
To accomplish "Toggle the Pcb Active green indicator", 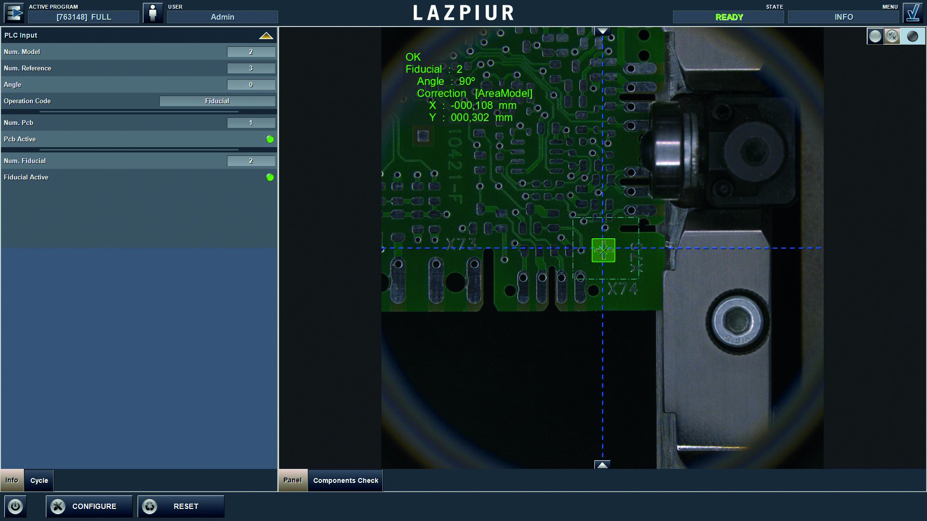I will click(270, 139).
